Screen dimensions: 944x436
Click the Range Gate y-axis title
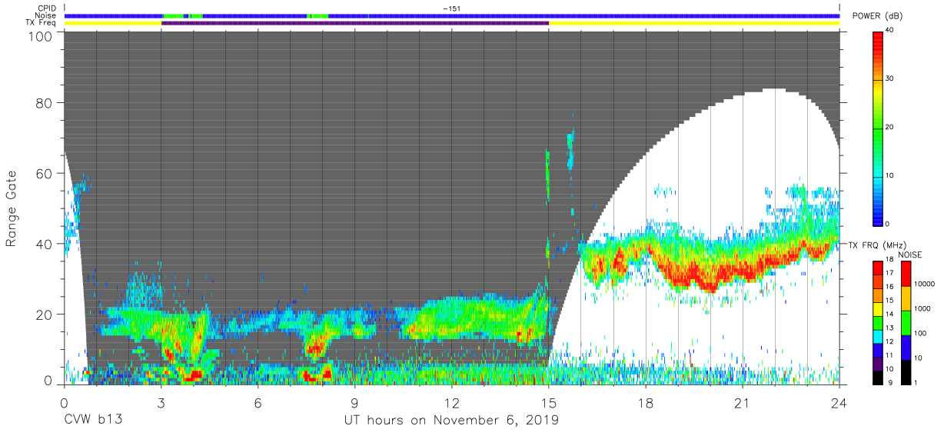pyautogui.click(x=12, y=209)
